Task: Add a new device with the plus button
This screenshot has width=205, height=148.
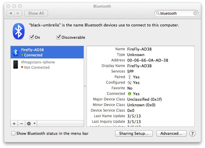Action: (x=14, y=124)
